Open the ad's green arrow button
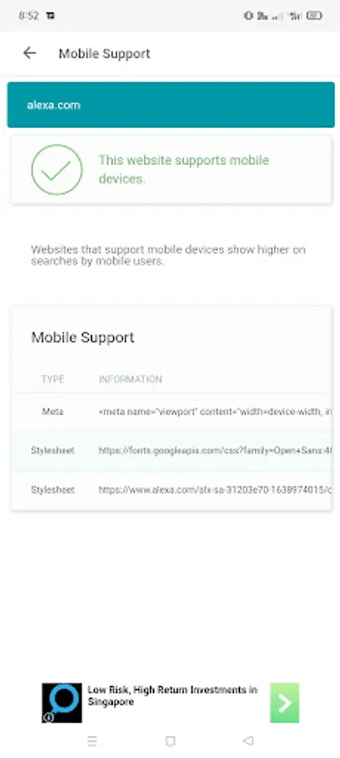This screenshot has height=758, width=340. (284, 703)
